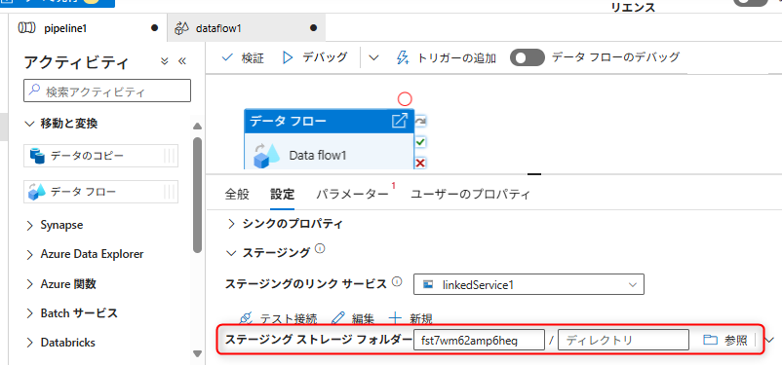Open the Data flow activity in new editor
782x365 pixels.
pyautogui.click(x=400, y=121)
